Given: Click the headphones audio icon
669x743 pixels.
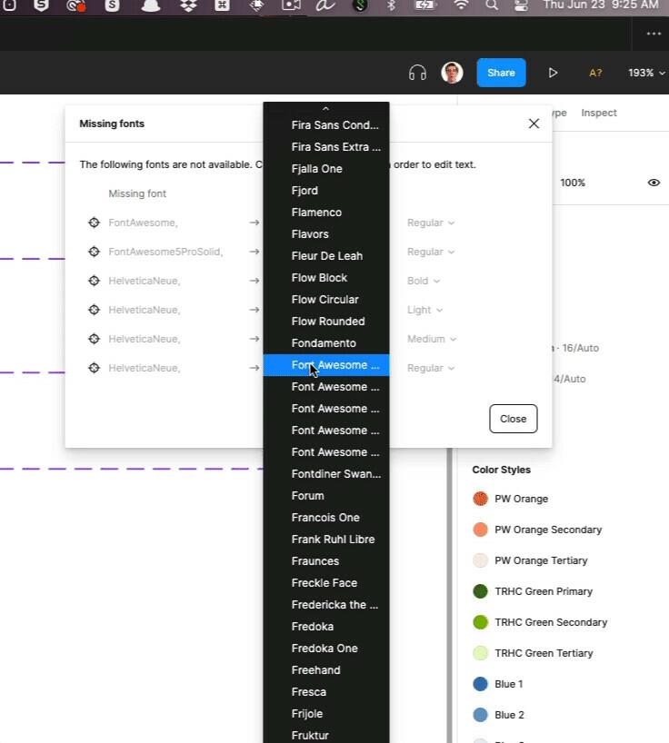Looking at the screenshot, I should coord(417,73).
